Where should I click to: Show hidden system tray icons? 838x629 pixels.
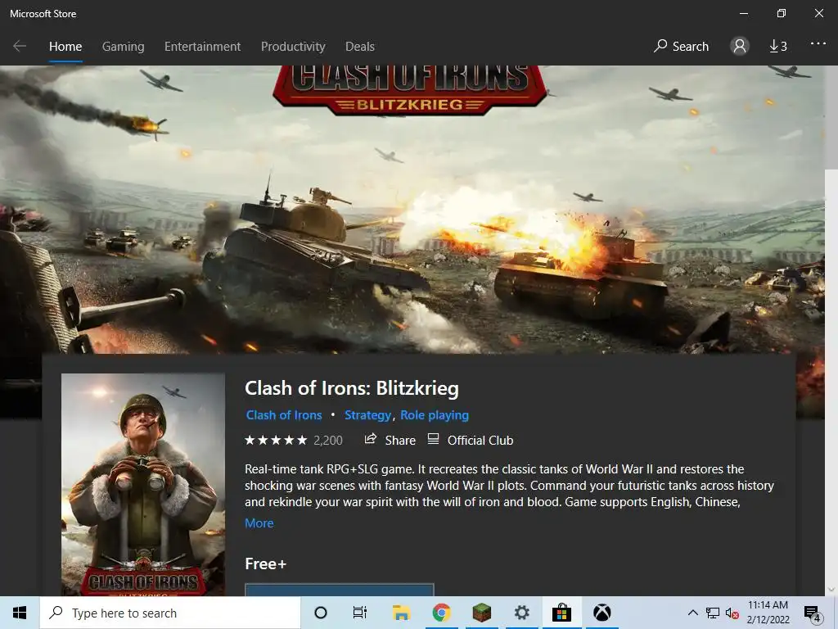(x=692, y=613)
